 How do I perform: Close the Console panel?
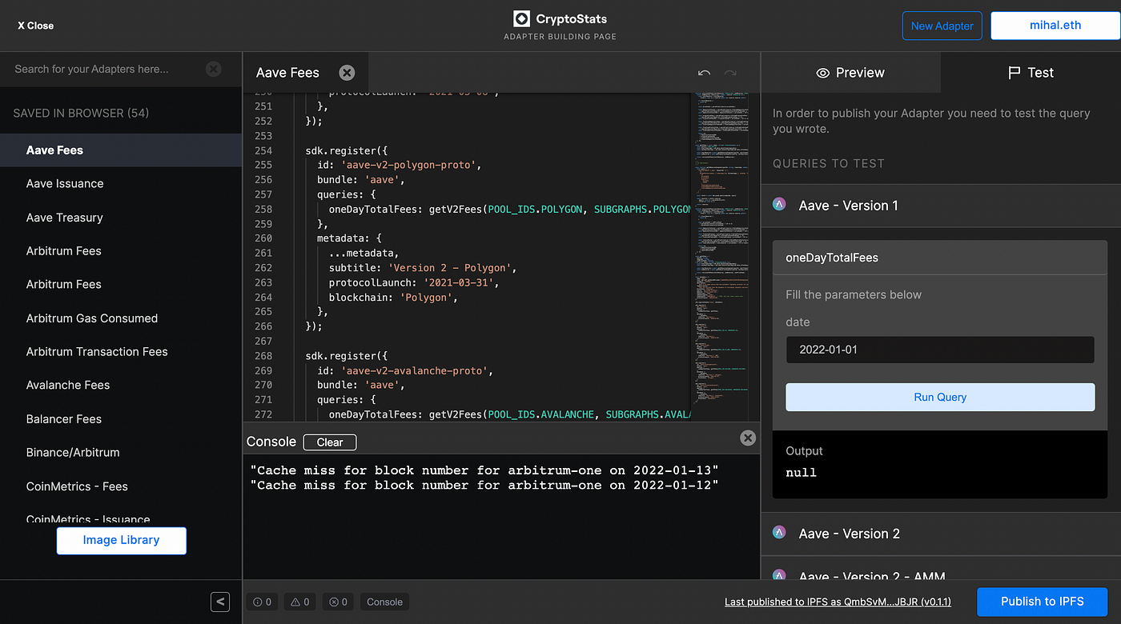[748, 438]
